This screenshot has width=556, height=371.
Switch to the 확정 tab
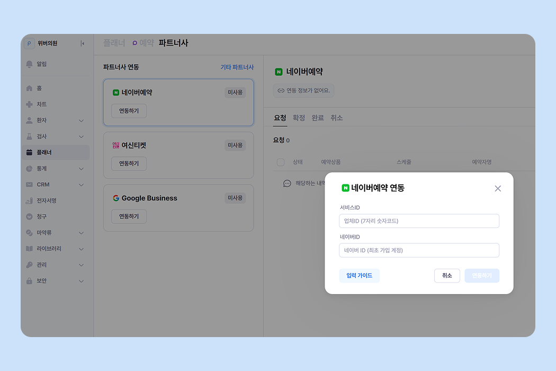299,118
